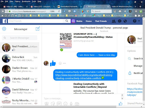The height and width of the screenshot is (108, 145).
Task: Click the home icon in bookmarks toolbar
Action: click(x=2, y=16)
